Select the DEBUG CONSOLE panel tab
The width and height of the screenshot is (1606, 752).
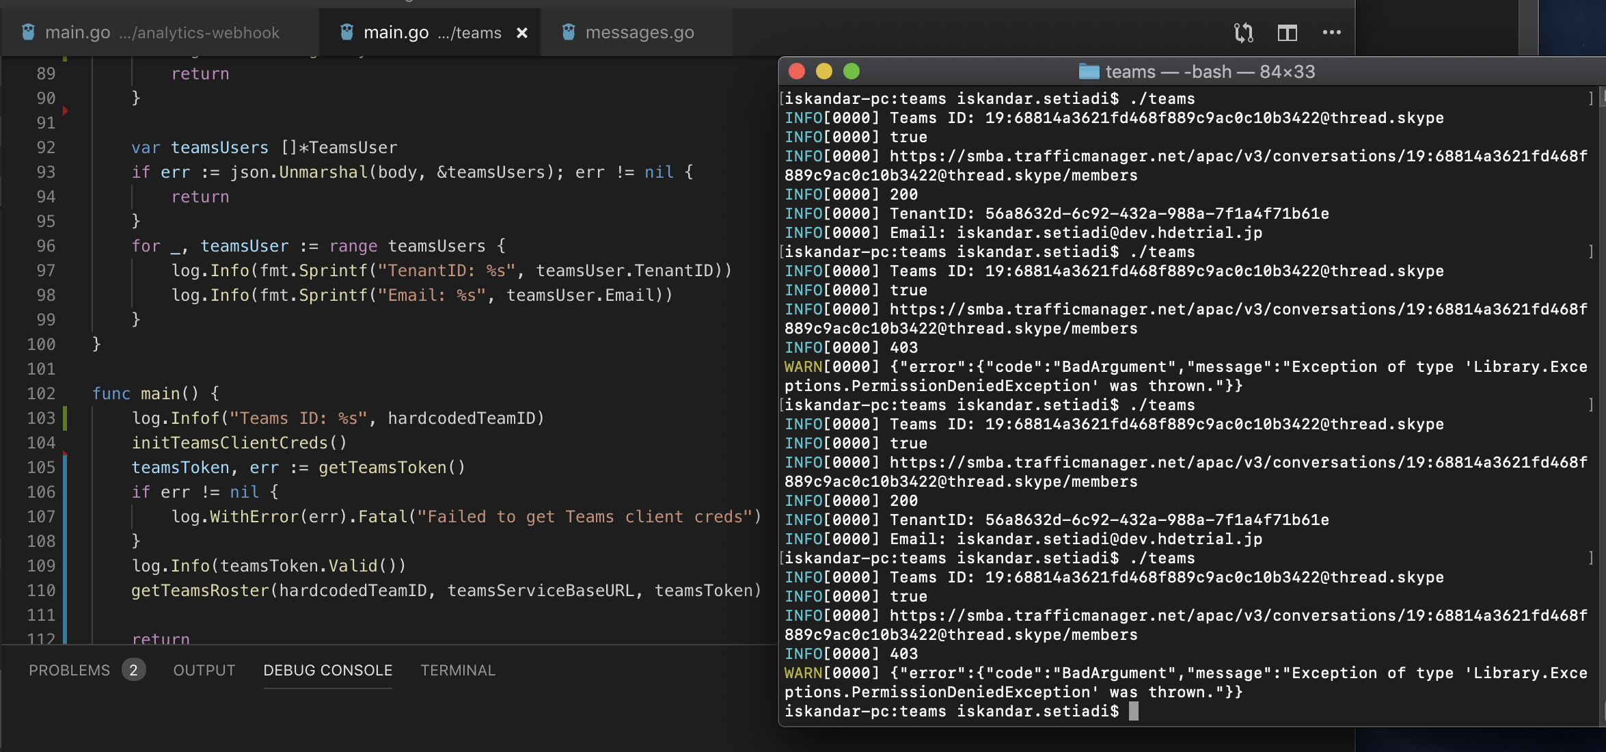click(327, 670)
